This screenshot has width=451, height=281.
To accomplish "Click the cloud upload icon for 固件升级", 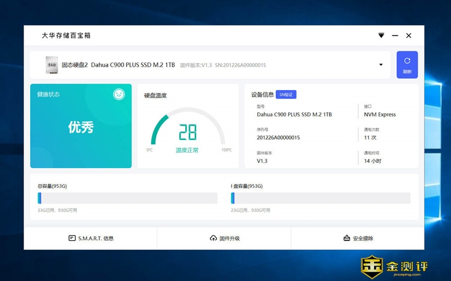I will (x=213, y=238).
